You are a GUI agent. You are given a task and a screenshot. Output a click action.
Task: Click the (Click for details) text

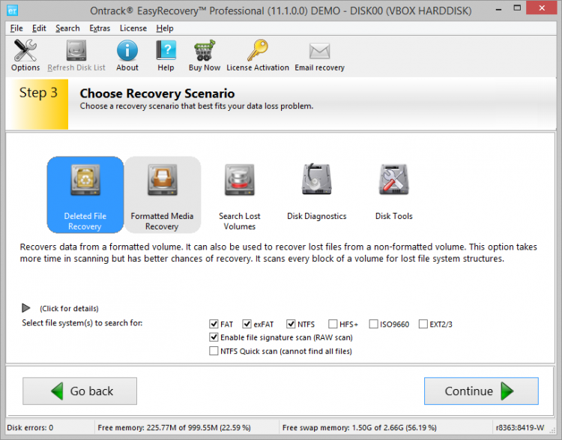69,309
